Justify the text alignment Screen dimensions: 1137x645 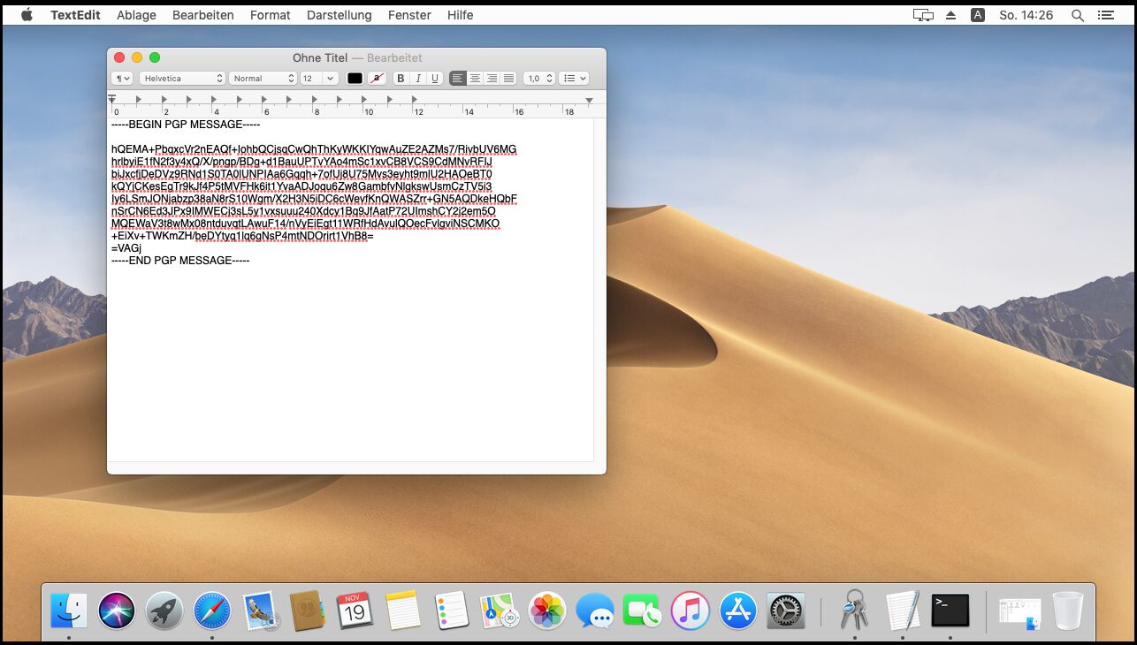508,79
